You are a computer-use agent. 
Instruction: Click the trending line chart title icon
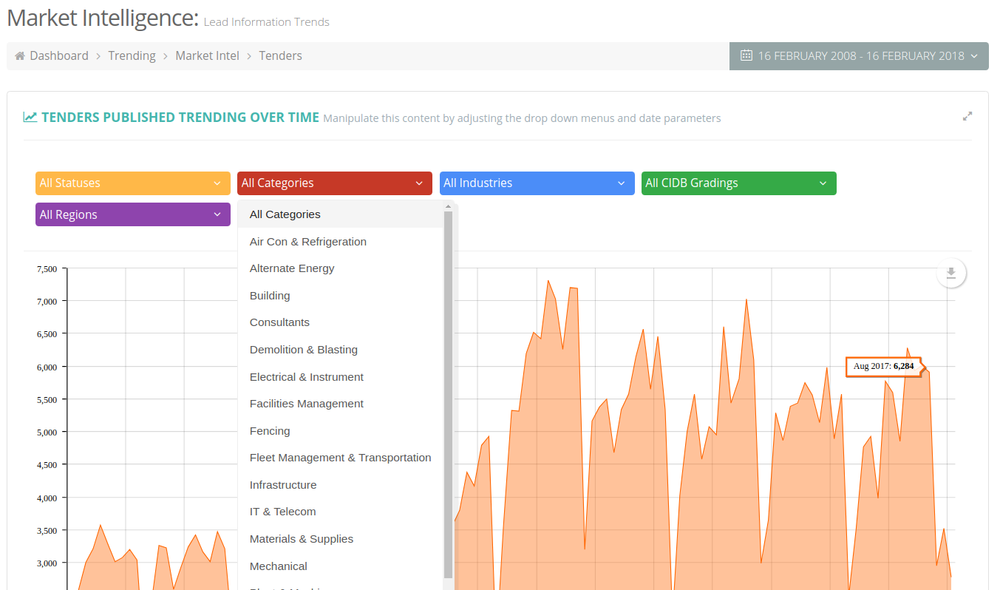coord(30,117)
